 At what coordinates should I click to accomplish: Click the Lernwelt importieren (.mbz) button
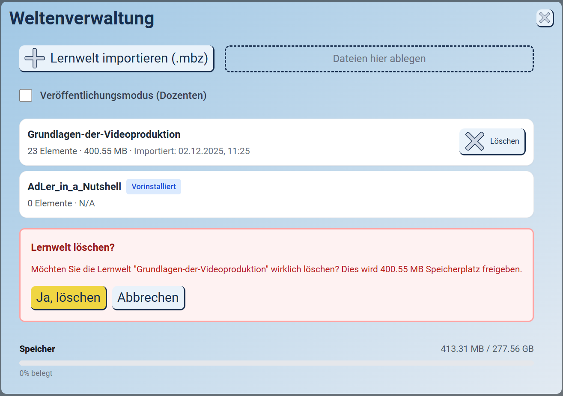(116, 58)
